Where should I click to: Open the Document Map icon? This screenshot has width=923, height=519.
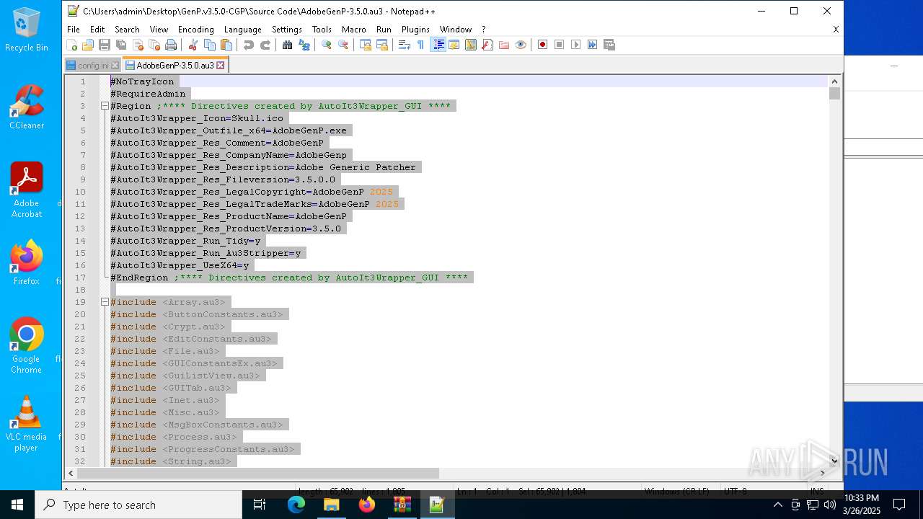coord(471,45)
